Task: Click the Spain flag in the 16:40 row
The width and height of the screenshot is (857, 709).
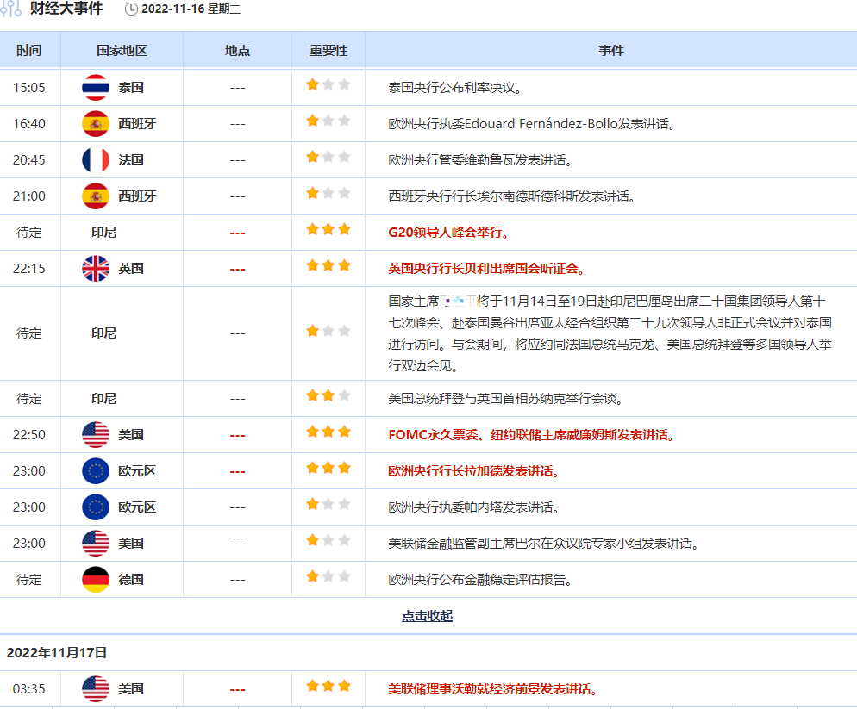Action: [x=96, y=124]
